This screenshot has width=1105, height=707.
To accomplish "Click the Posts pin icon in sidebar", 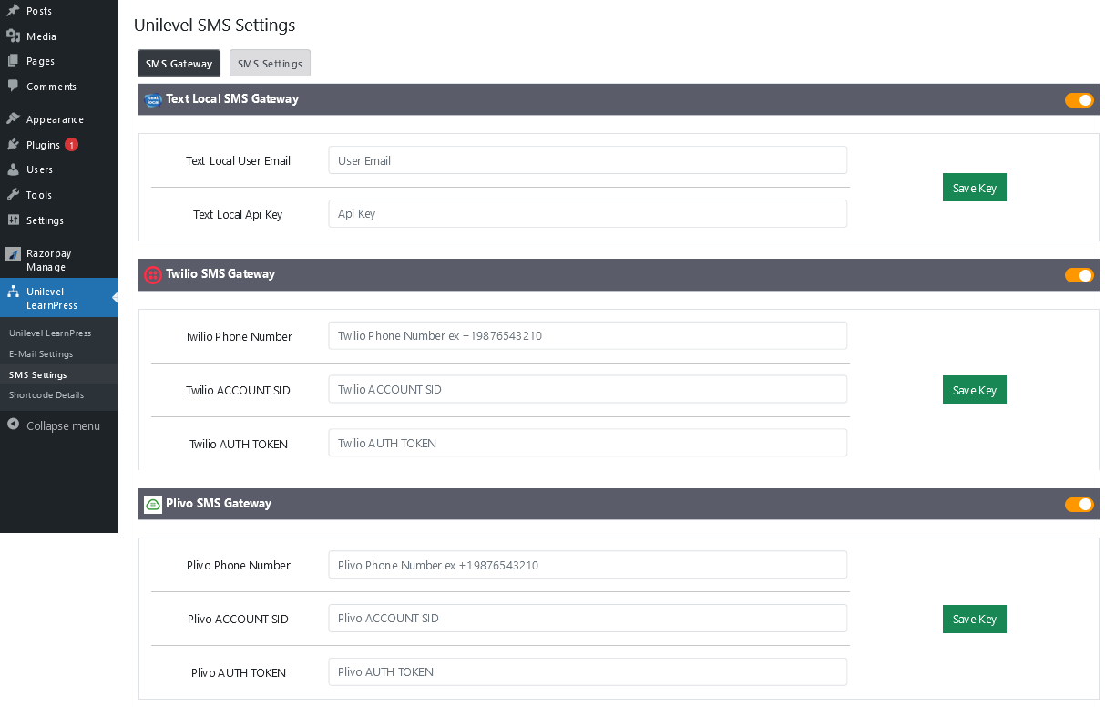I will pos(13,11).
